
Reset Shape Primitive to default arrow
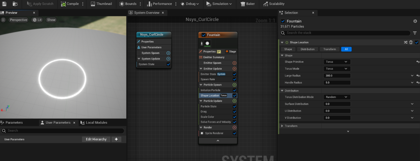click(418, 62)
